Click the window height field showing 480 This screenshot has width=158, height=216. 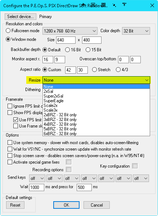pos(92,40)
